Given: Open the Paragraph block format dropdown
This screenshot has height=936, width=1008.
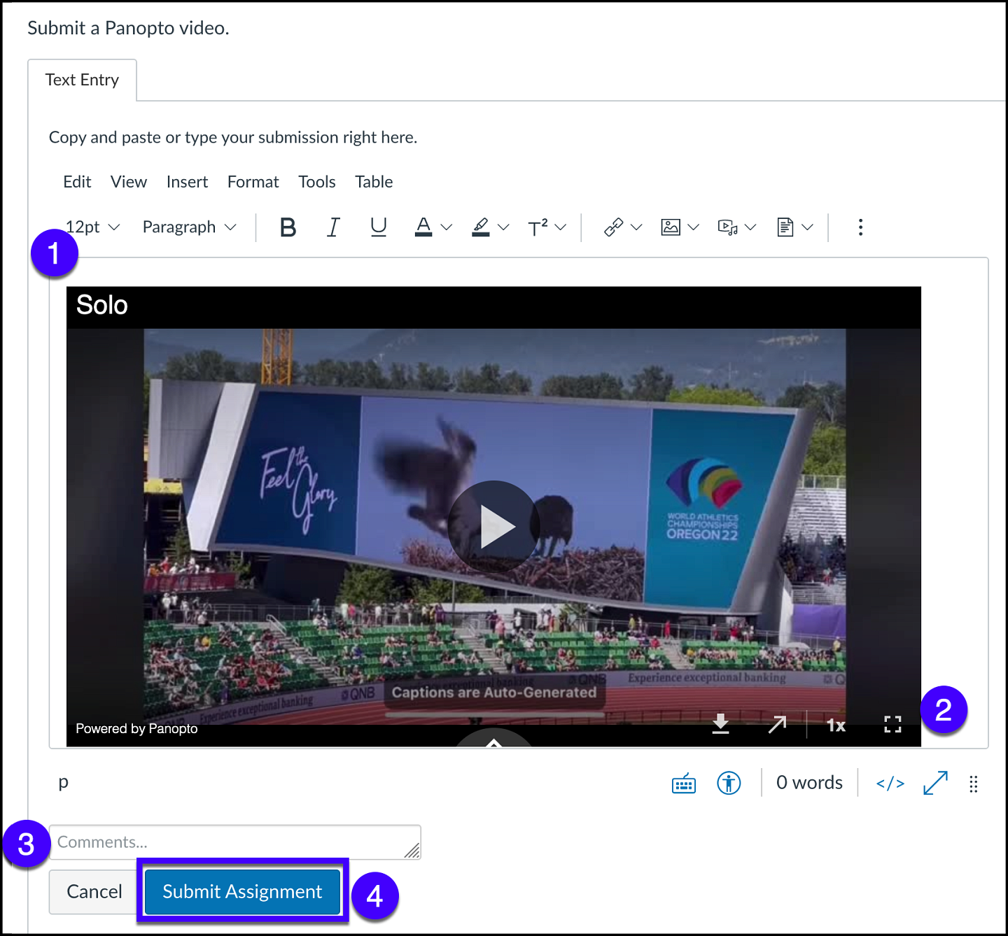Looking at the screenshot, I should [x=190, y=227].
